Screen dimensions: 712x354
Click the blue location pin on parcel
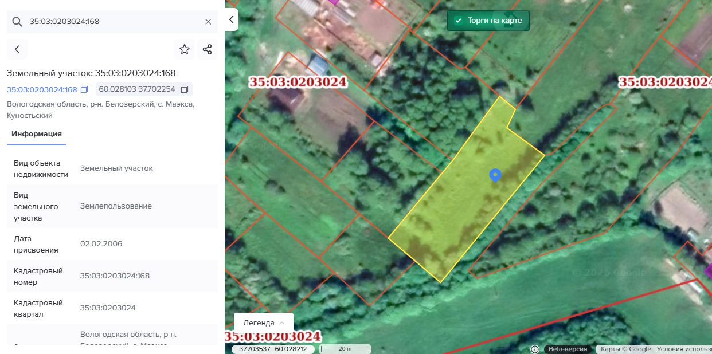point(495,175)
